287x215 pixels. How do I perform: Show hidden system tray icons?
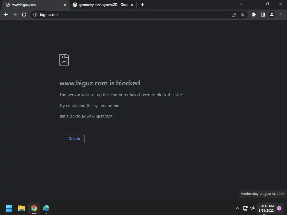click(x=238, y=208)
